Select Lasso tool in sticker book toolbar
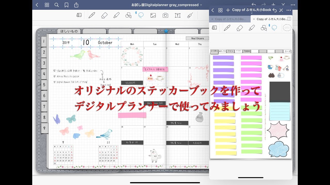The height and width of the screenshot is (185, 330). point(274,27)
